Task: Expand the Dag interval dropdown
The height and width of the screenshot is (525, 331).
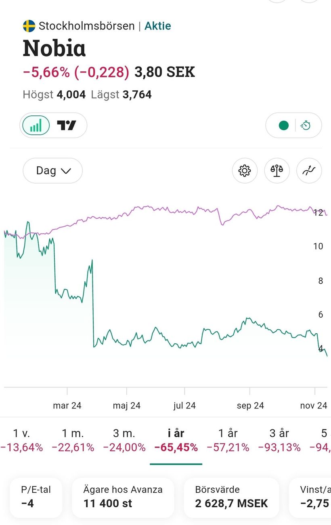Action: [x=53, y=171]
